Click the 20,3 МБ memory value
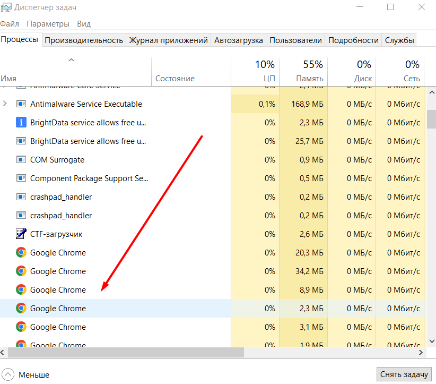Viewport: 436px width, 384px height. click(309, 253)
